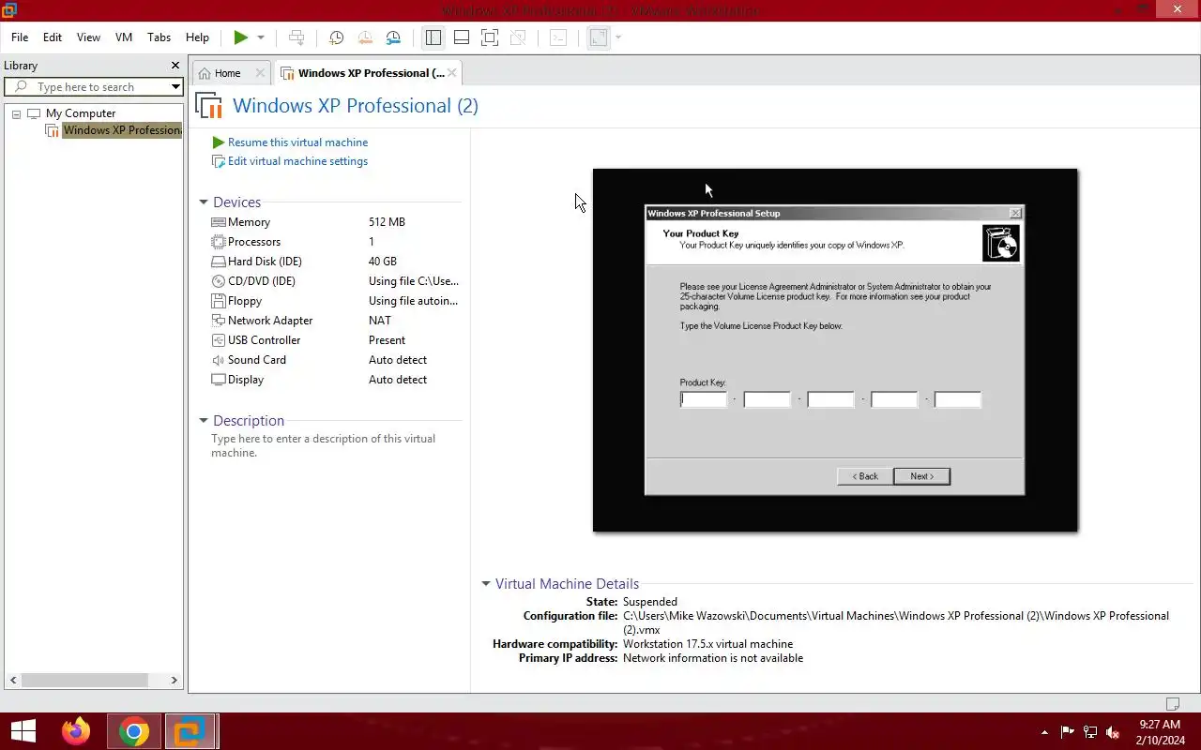The image size is (1201, 750).
Task: Toggle the Show Library sidebar icon
Action: pos(433,37)
